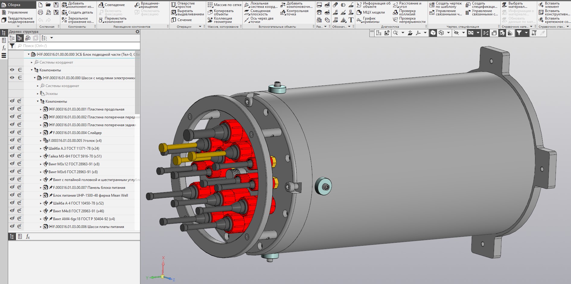Expand Шайба А.3 ГОСТ 11371-78 node
Screen dimensions: 571x284
[x=41, y=148]
